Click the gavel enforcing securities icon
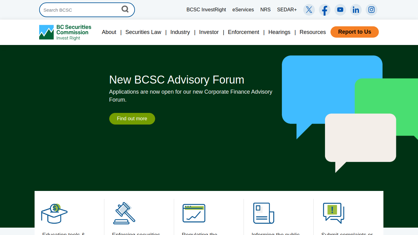Screen dimensions: 418x235 [x=124, y=213]
